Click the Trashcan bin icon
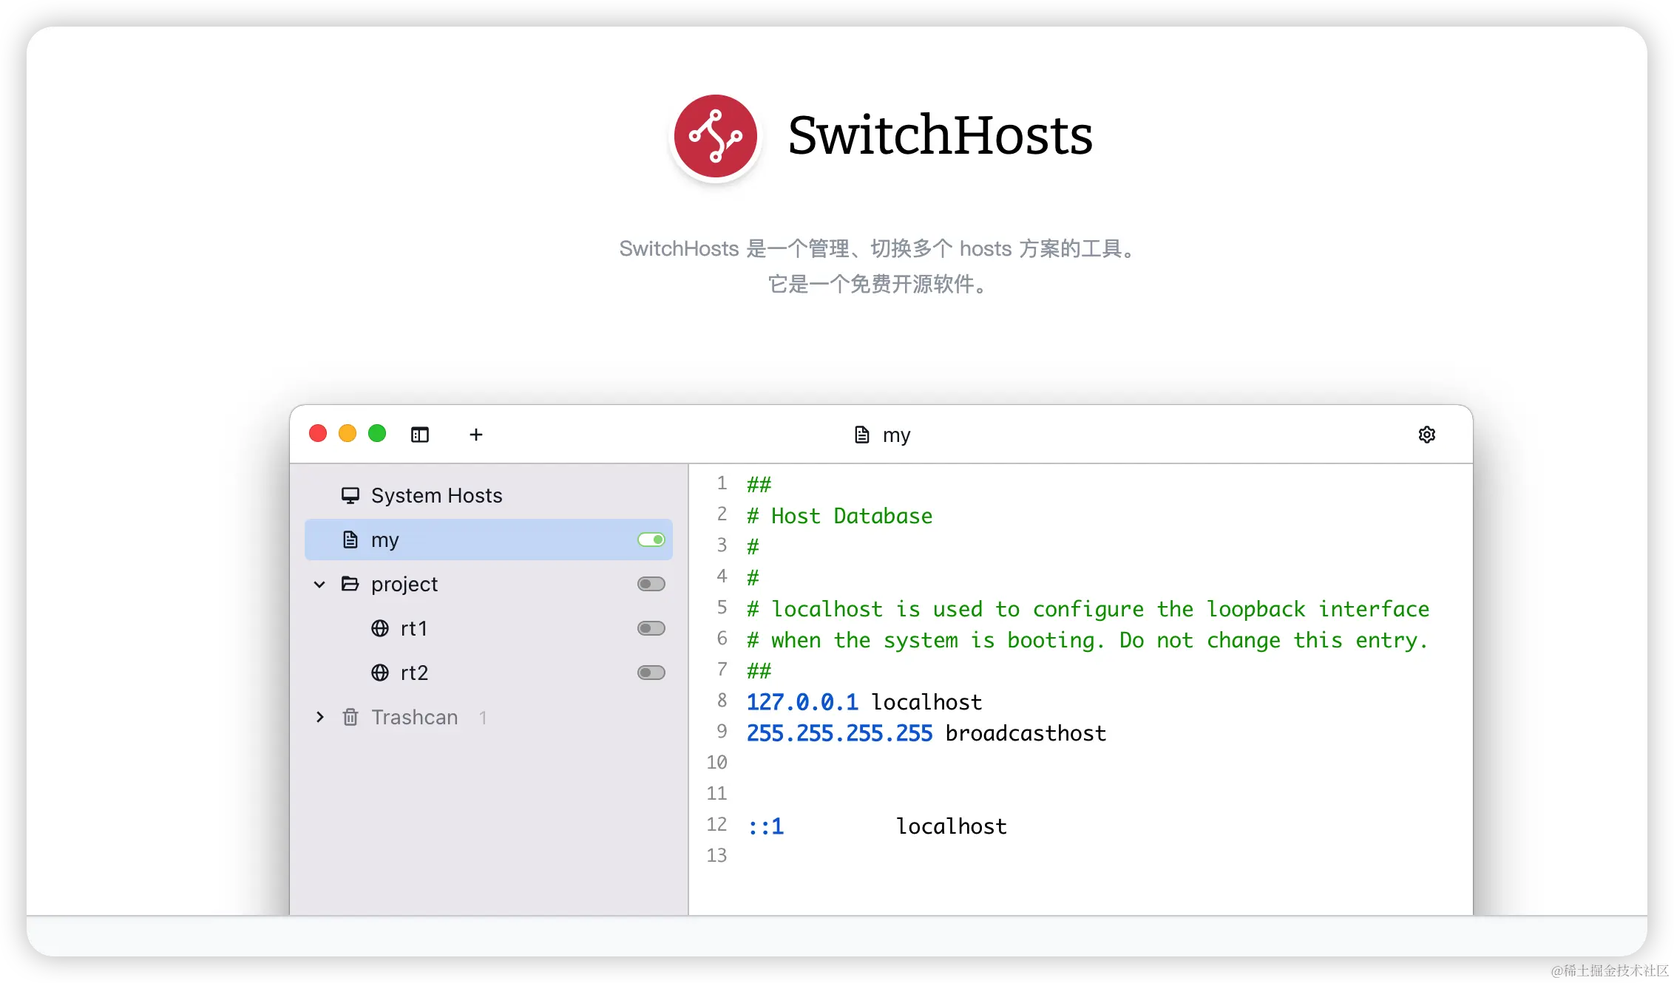1674x983 pixels. click(x=350, y=717)
